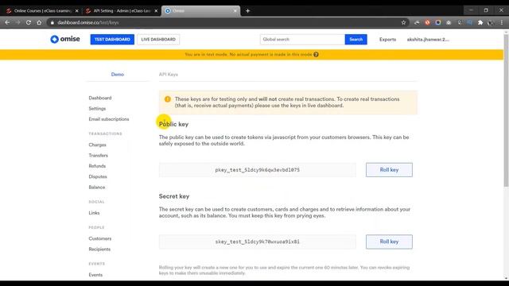Open Refunds in the sidebar
The image size is (509, 286).
pyautogui.click(x=97, y=166)
